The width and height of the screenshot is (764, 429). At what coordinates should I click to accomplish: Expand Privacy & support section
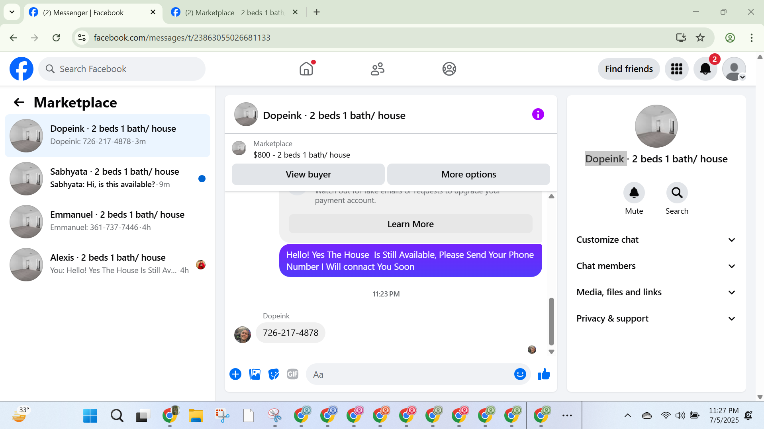[656, 318]
